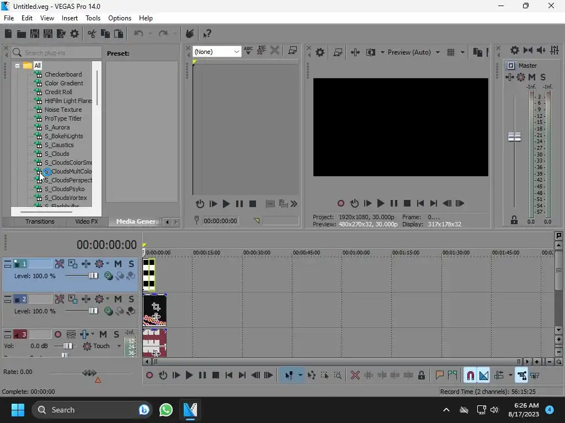Select the Credit Roll generator
The width and height of the screenshot is (565, 423).
[x=58, y=92]
